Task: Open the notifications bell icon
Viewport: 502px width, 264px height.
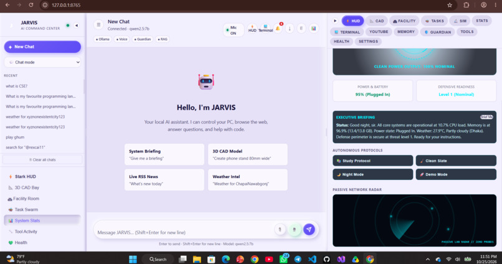Action: pyautogui.click(x=278, y=29)
